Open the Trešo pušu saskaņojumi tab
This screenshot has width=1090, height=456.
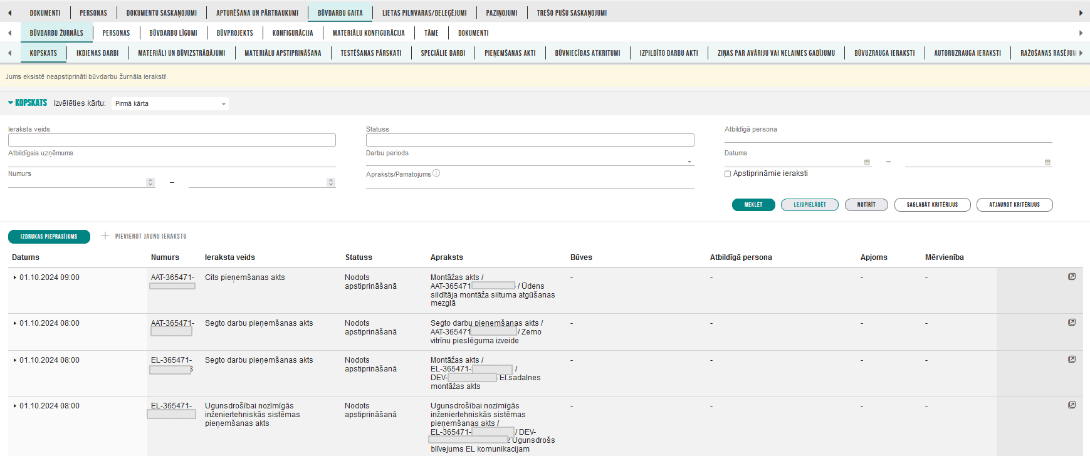pyautogui.click(x=572, y=13)
